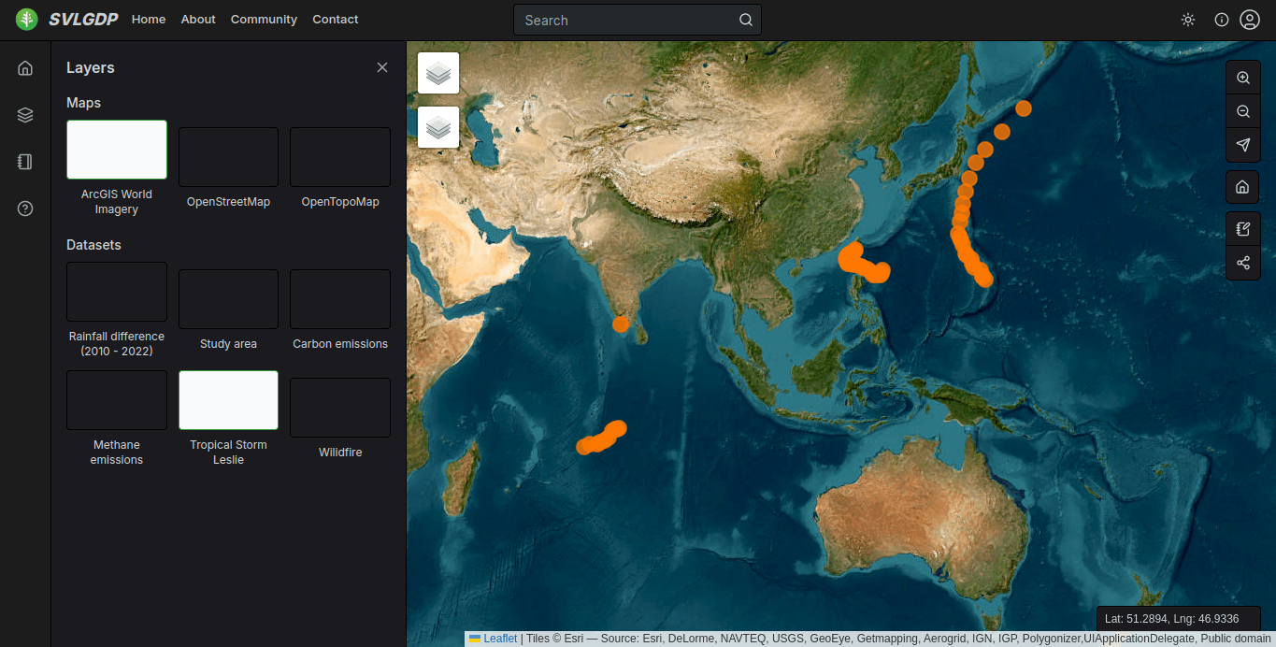Click the zoom in map button
The width and height of the screenshot is (1276, 647).
point(1242,79)
